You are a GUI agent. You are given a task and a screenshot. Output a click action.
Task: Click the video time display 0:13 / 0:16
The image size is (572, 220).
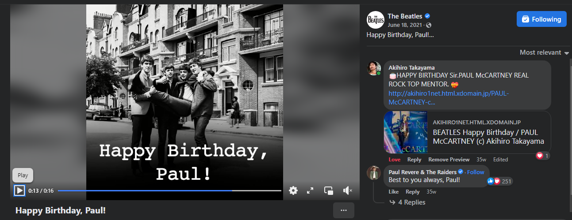pos(41,191)
